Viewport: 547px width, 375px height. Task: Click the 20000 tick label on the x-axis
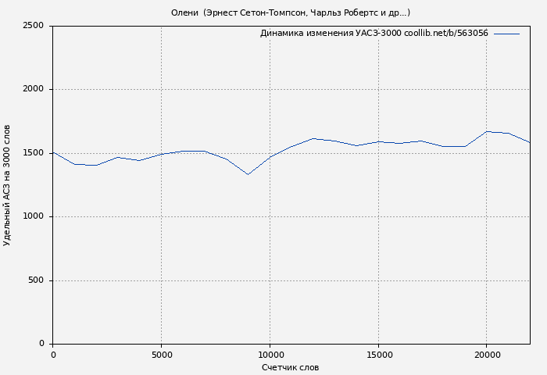486,355
